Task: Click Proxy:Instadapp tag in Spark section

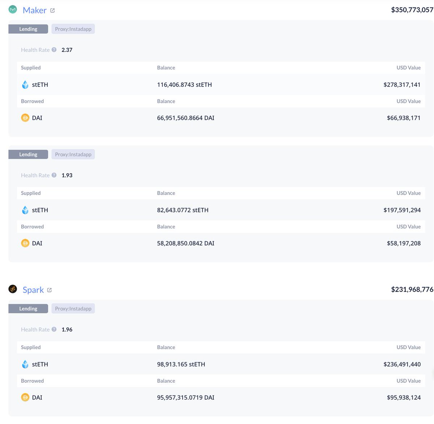Action: (x=73, y=309)
